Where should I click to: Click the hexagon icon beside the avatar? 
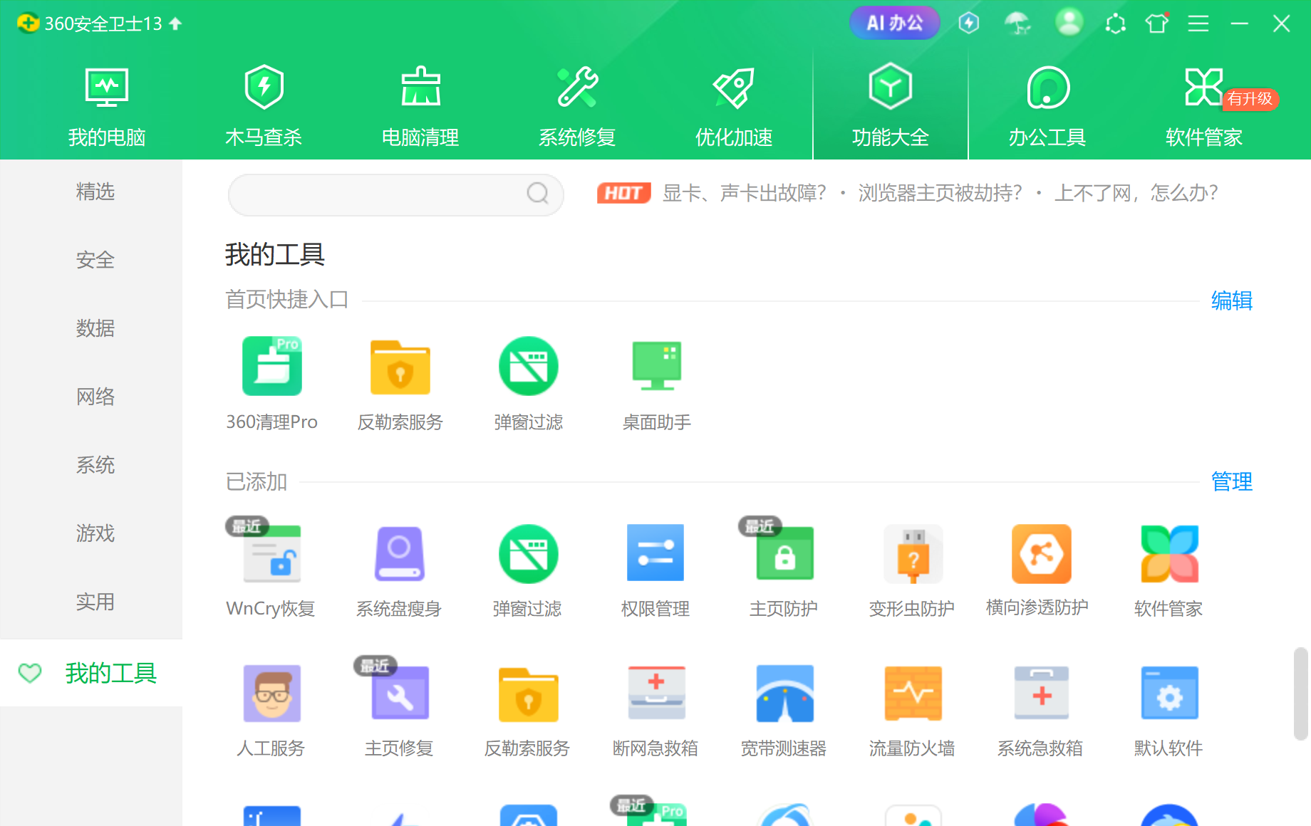coord(1115,23)
